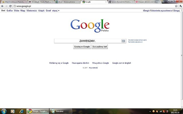This screenshot has height=114, width=183.
Task: Open the Prywatność footer link
Action: click(94, 68)
